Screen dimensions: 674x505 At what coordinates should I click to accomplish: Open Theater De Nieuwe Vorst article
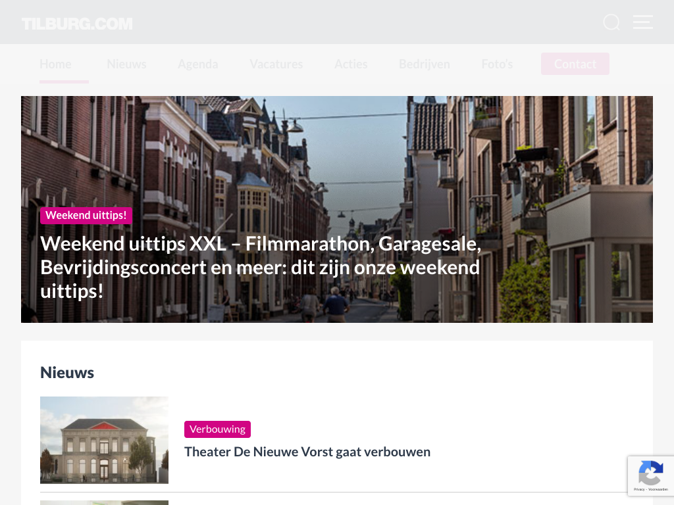pyautogui.click(x=307, y=452)
